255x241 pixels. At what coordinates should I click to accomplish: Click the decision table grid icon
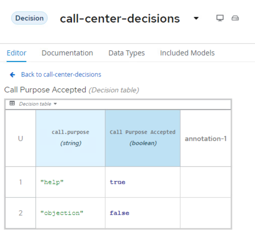(12, 103)
